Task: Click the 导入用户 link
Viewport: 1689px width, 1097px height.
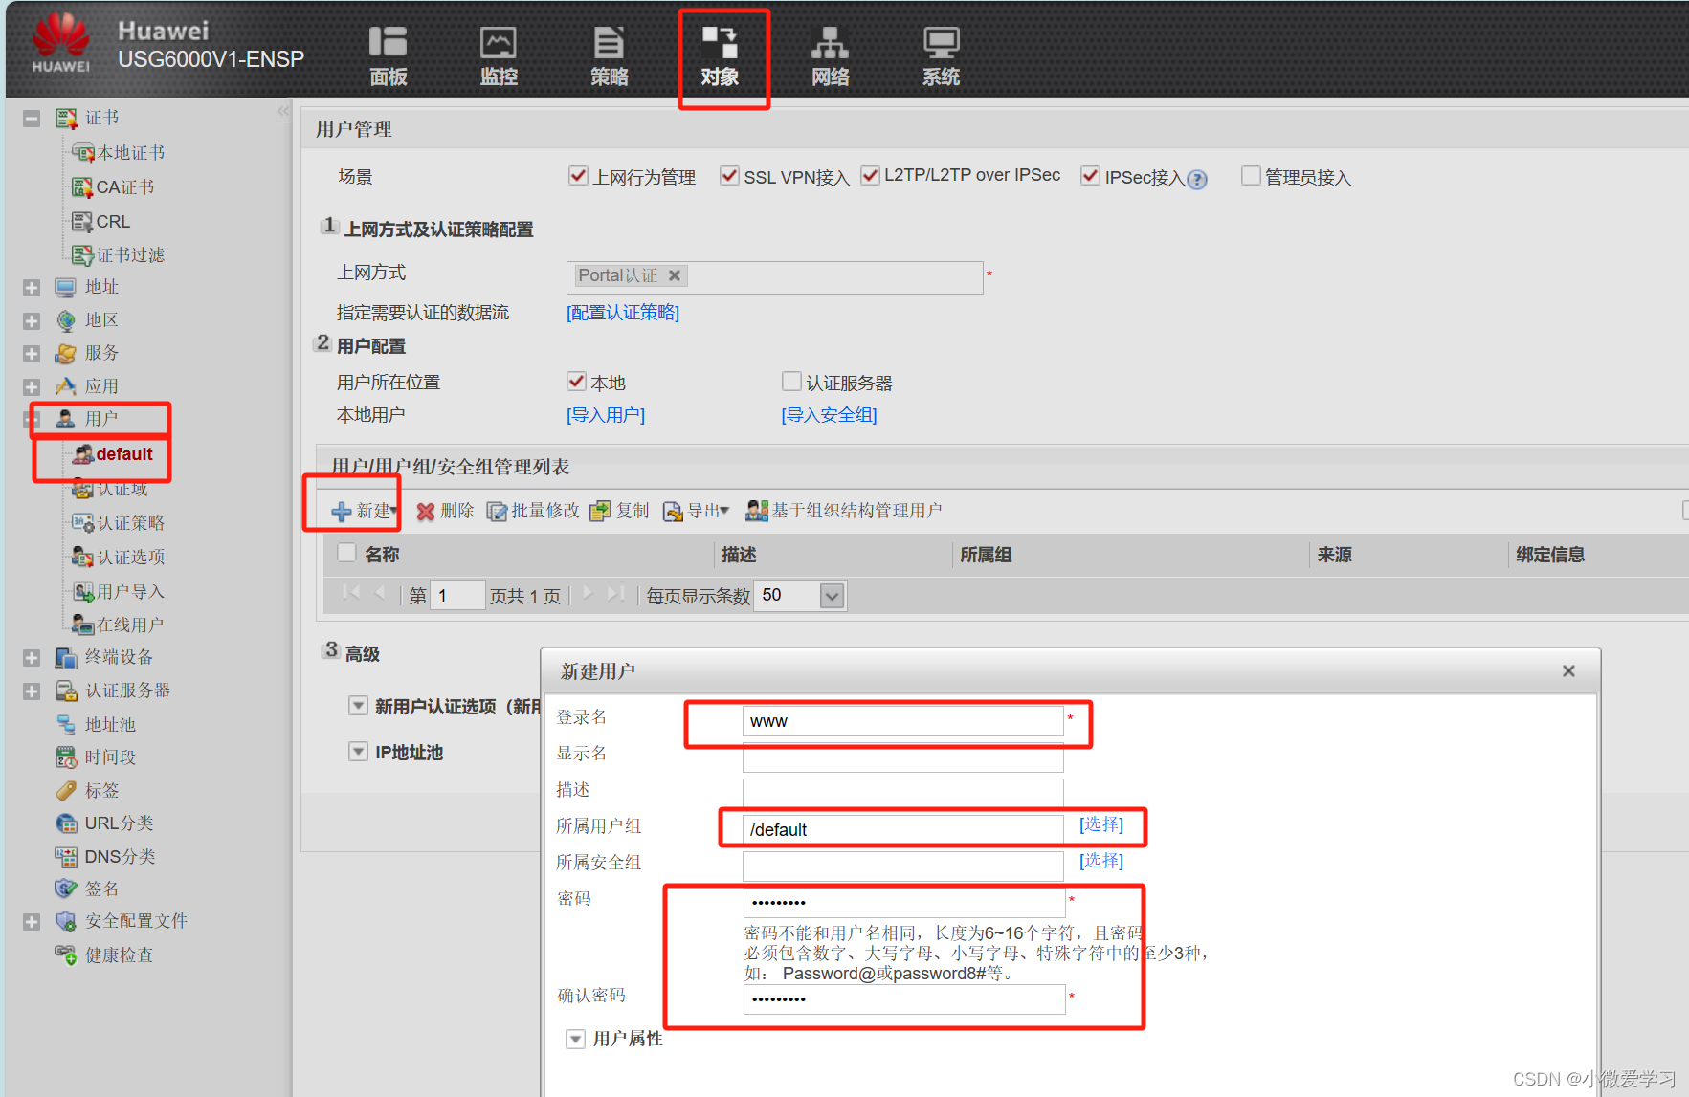Action: [x=606, y=415]
